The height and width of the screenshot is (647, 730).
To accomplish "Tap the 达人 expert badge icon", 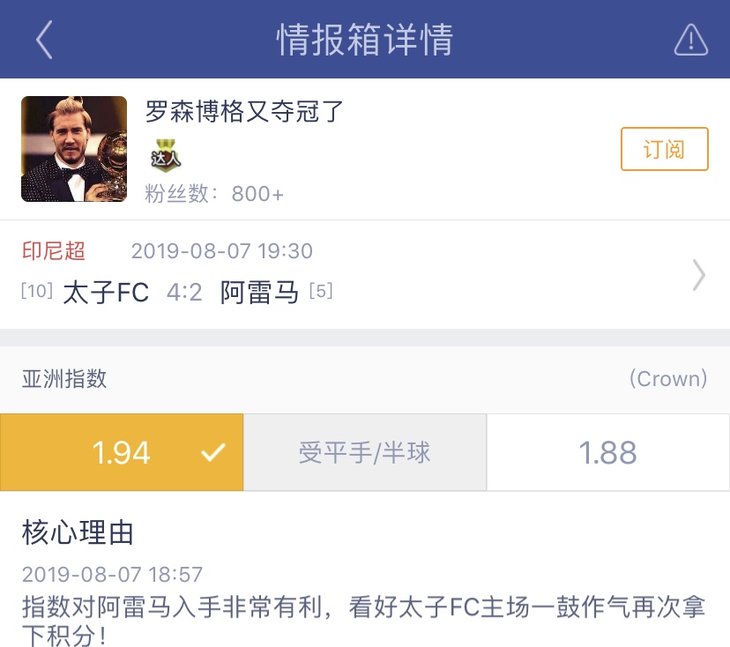I will point(166,154).
